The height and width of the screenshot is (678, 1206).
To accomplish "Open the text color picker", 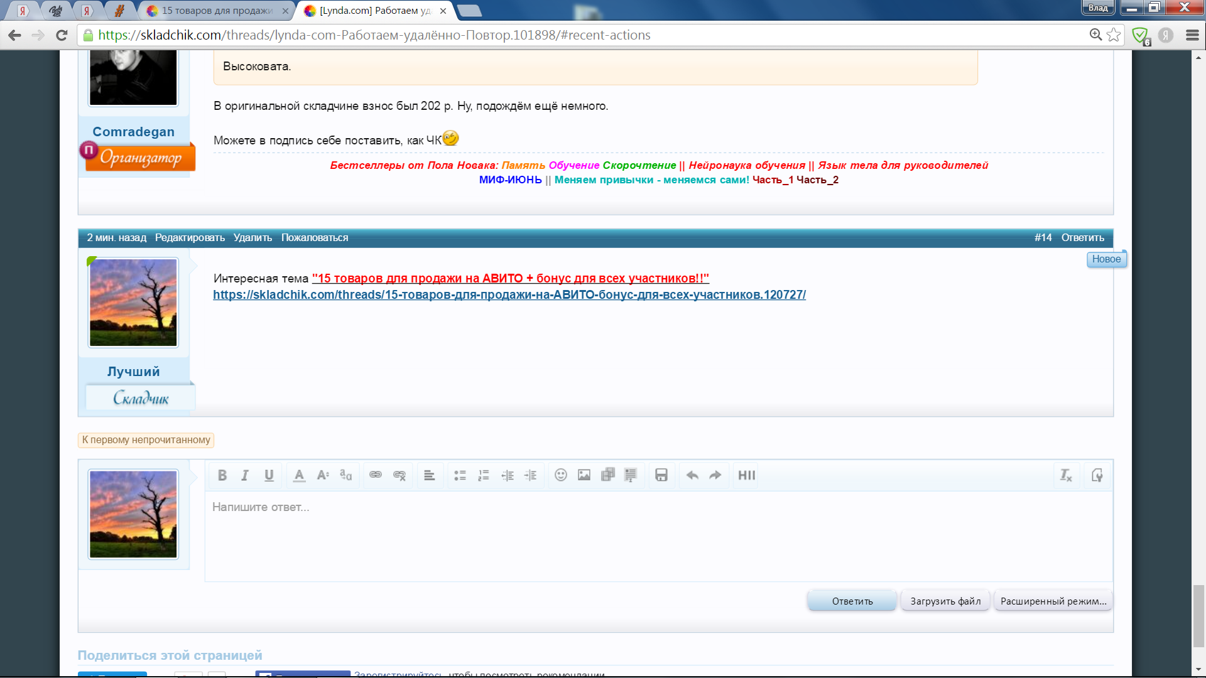I will pos(300,475).
